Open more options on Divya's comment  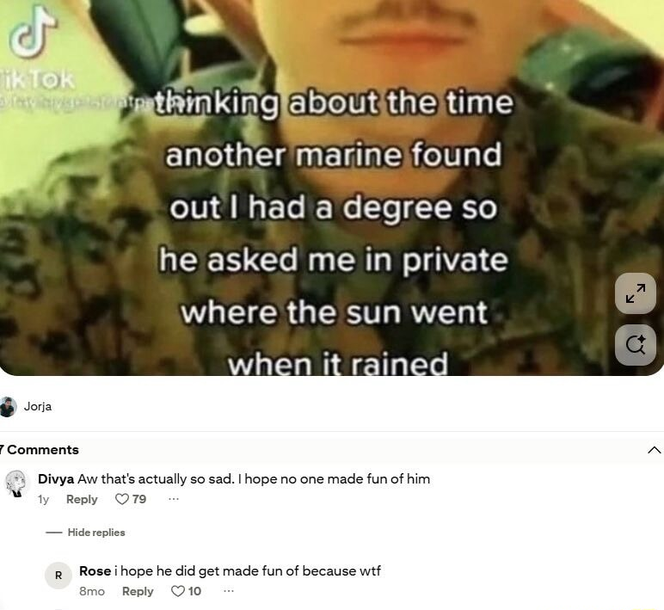point(174,499)
